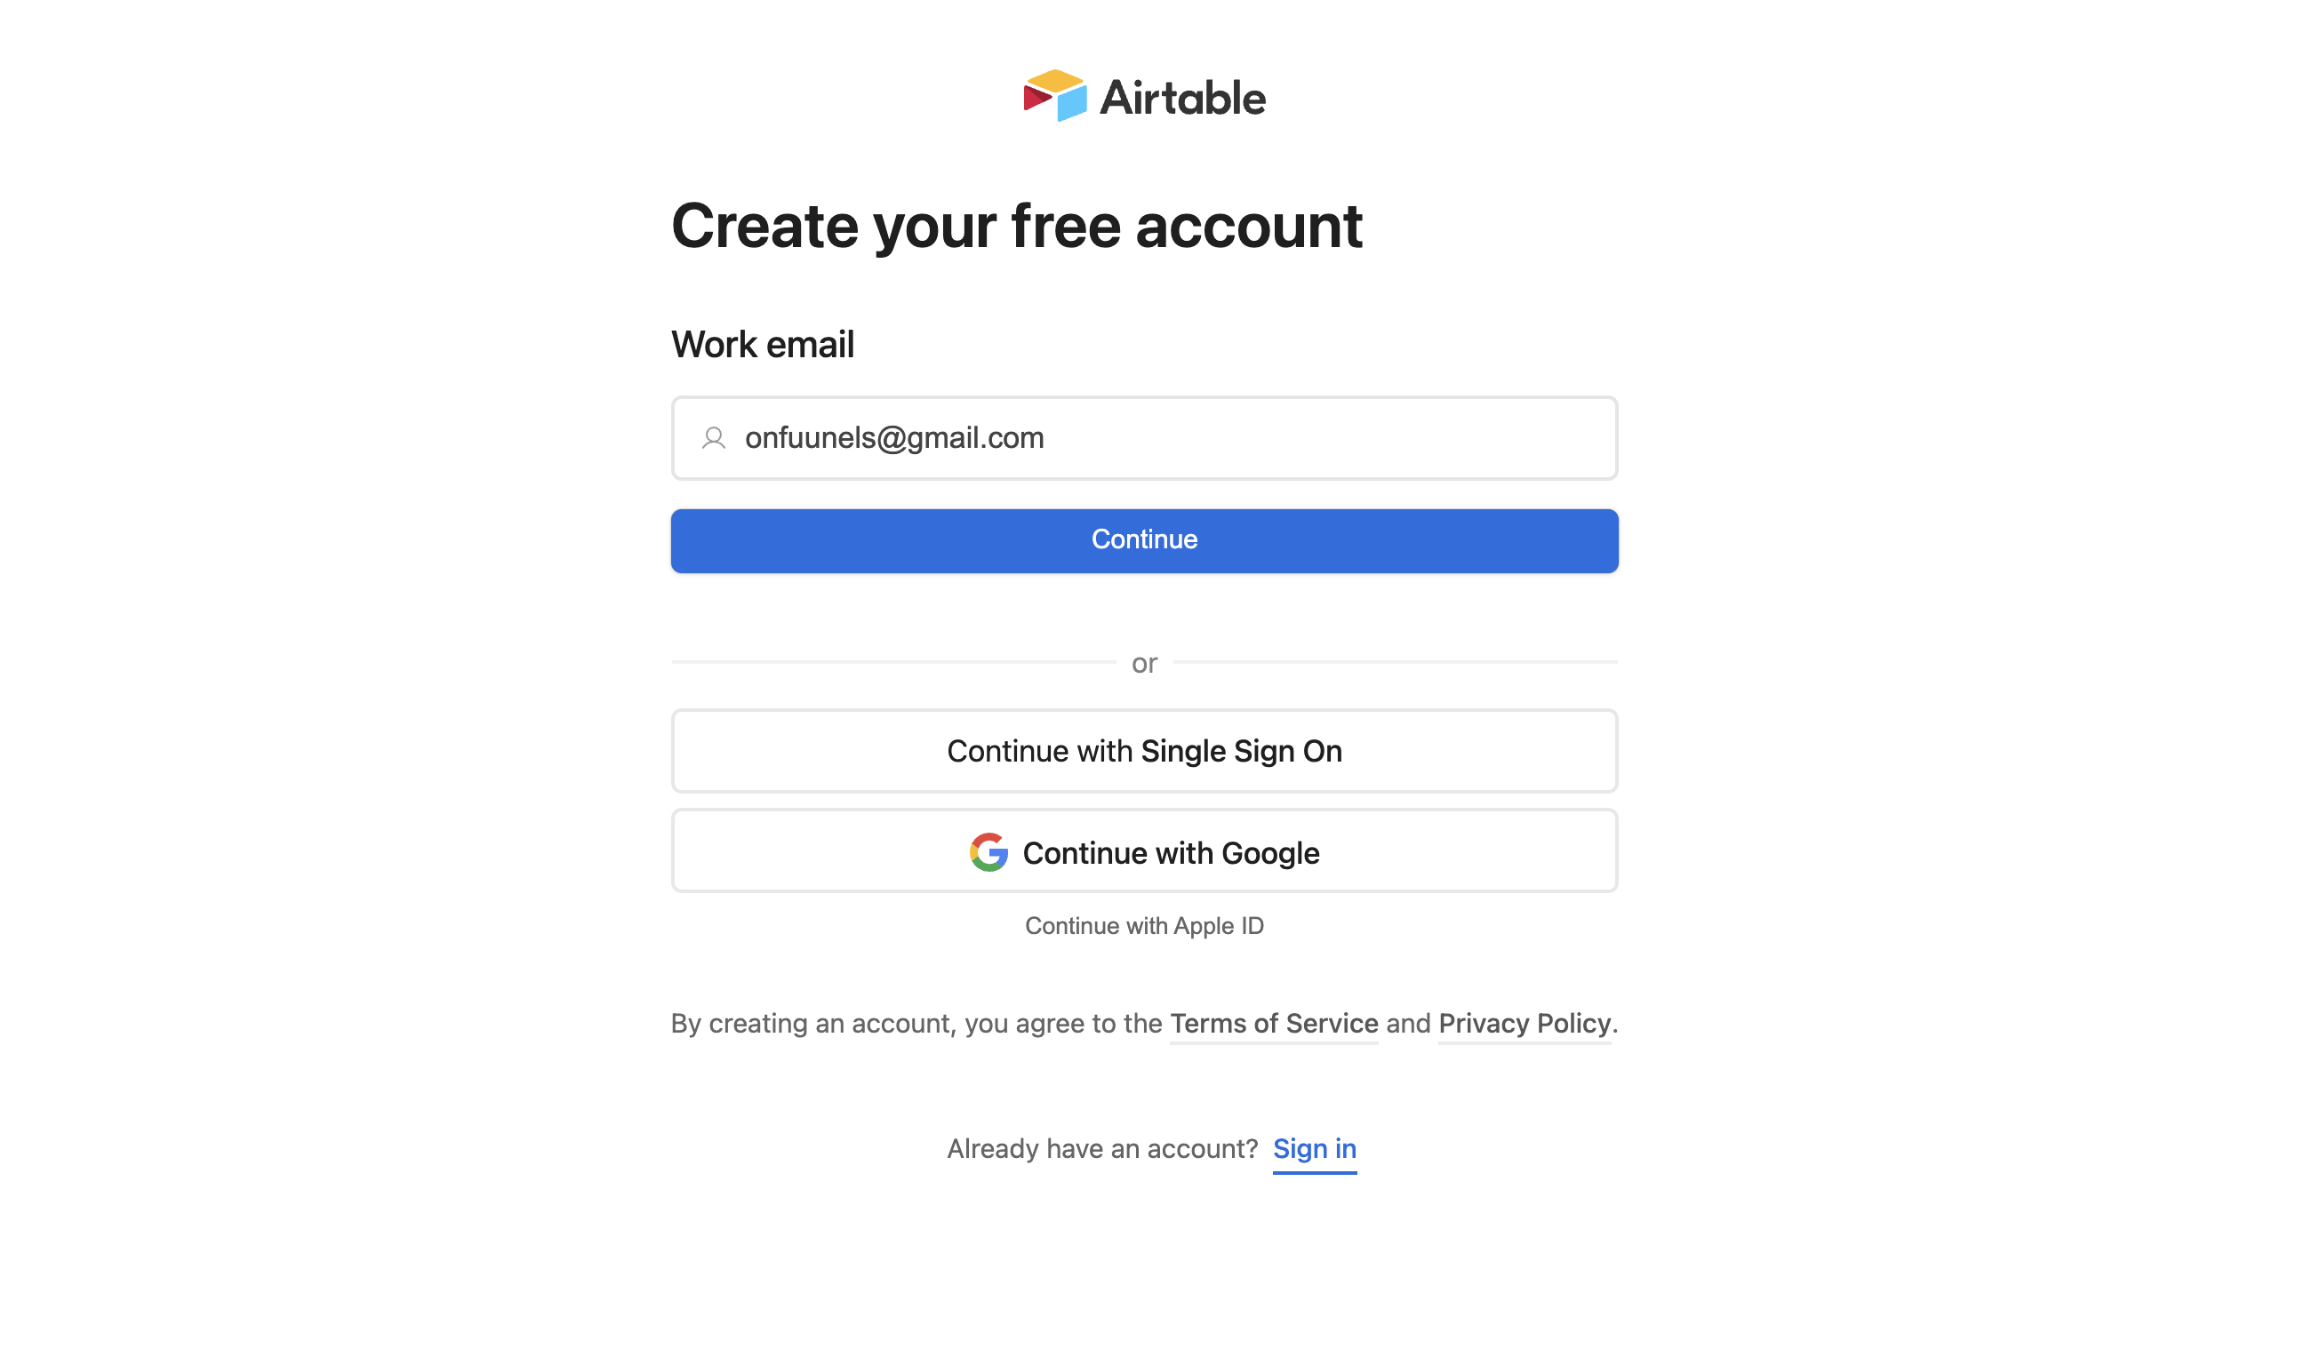Select Continue with Apple ID
Viewport: 2313px width, 1349px height.
[x=1144, y=926]
